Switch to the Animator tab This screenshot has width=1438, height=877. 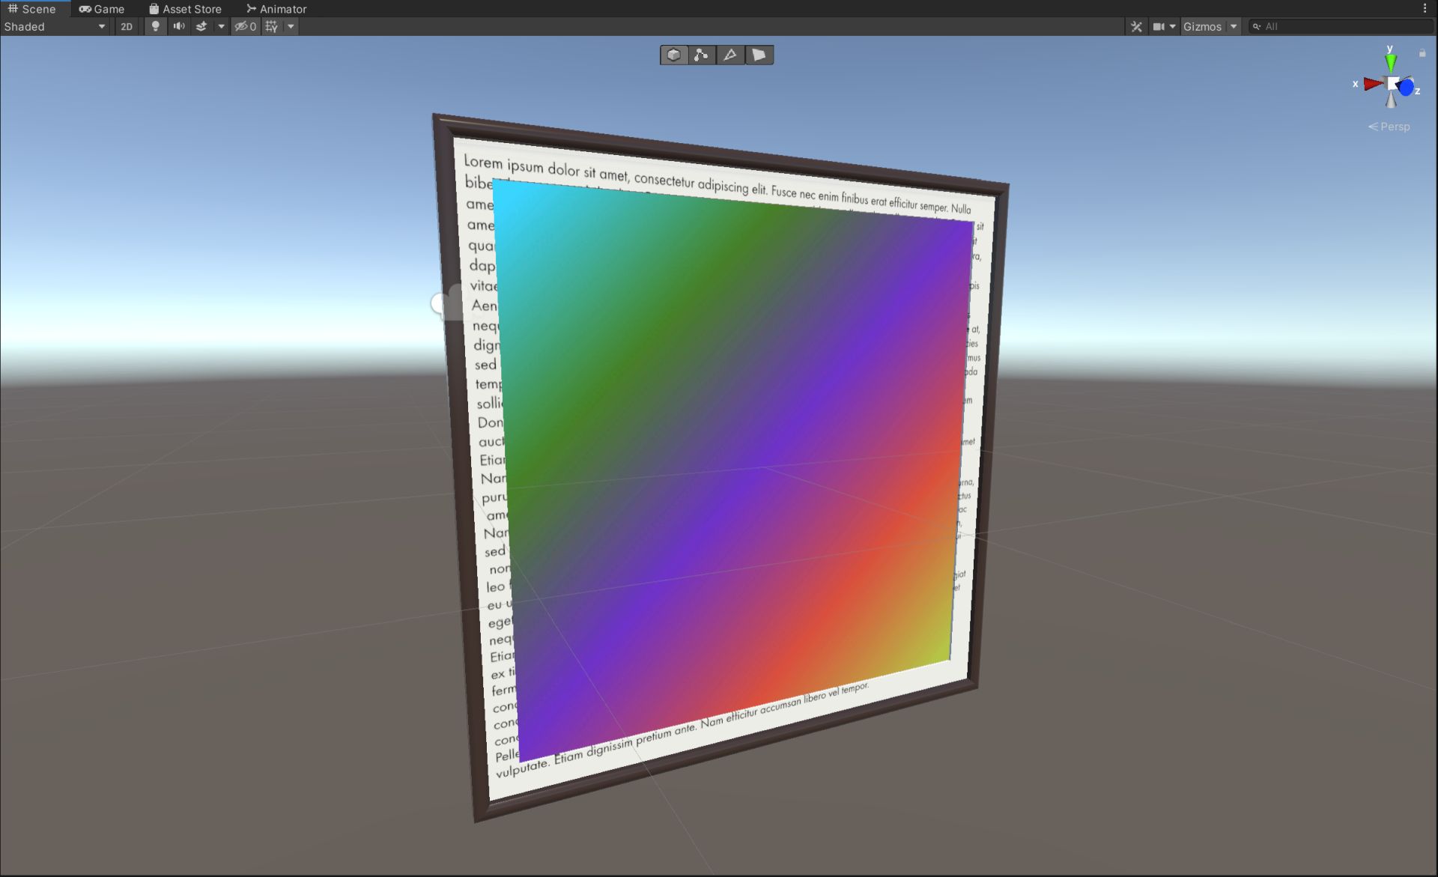click(x=276, y=9)
